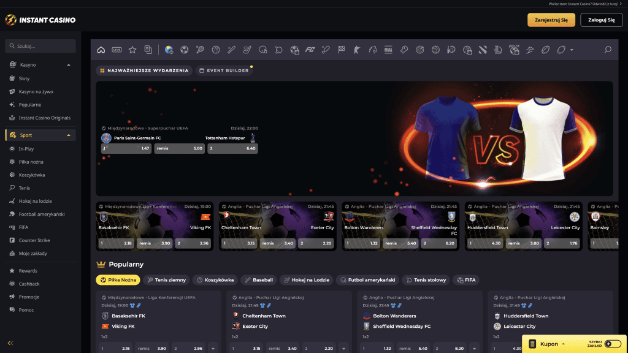Expand markets for Basaksehir vs Viking
This screenshot has height=353, width=628.
click(x=213, y=348)
